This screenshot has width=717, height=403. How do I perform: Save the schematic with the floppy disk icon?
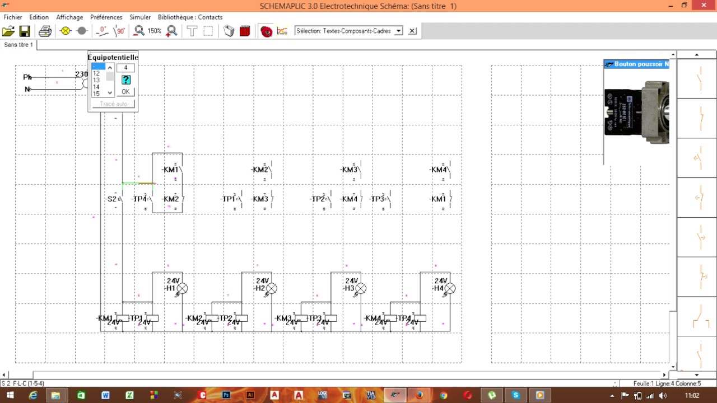coord(25,31)
